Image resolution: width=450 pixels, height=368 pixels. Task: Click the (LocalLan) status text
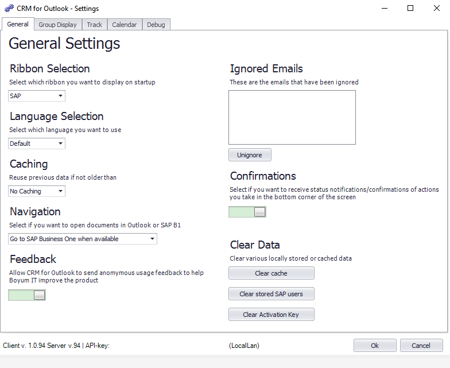[x=245, y=346]
